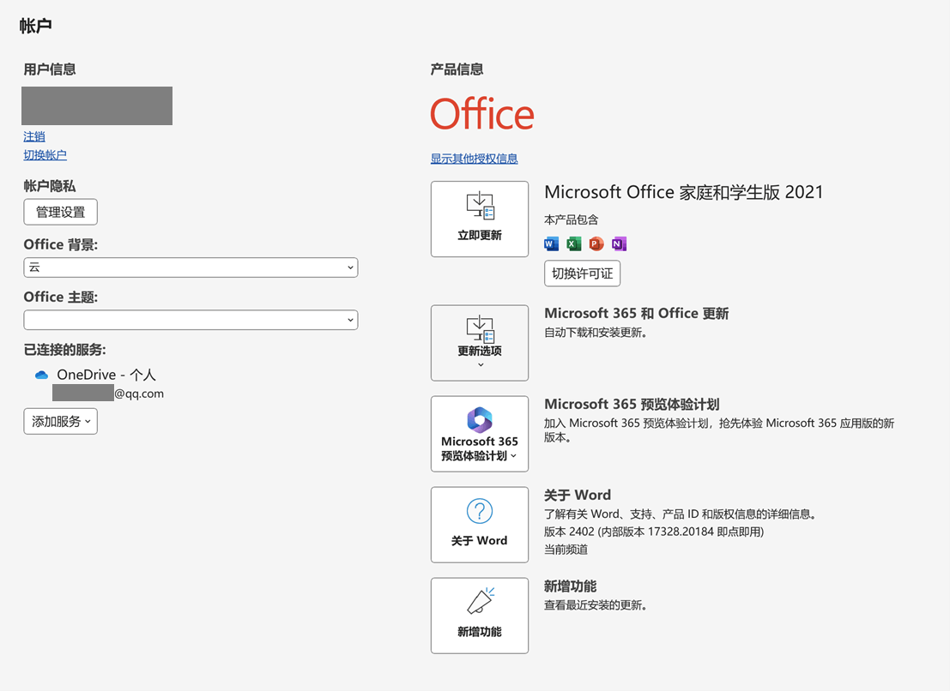Click the 切换帐户 link
The height and width of the screenshot is (691, 950).
coord(45,155)
